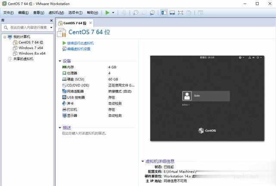Image resolution: width=276 pixels, height=186 pixels.
Task: Click the 已挂起 status value
Action: [169, 167]
